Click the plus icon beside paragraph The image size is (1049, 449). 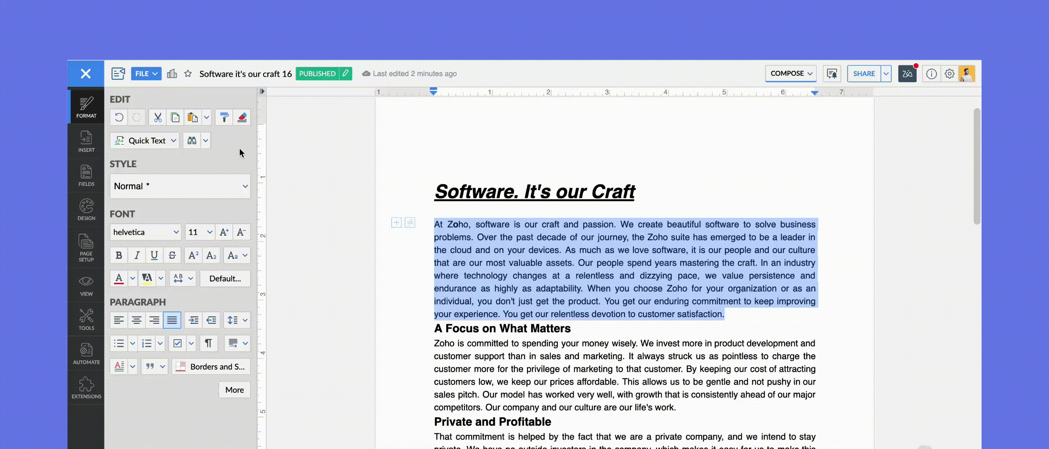[x=396, y=223]
